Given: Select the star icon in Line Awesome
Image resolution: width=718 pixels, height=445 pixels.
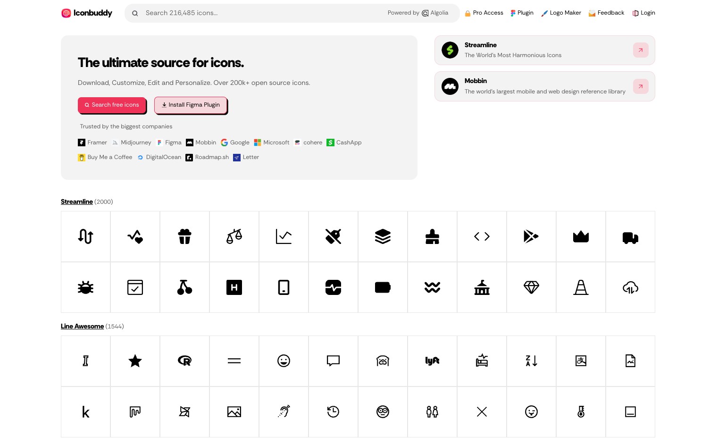Looking at the screenshot, I should coord(135,361).
